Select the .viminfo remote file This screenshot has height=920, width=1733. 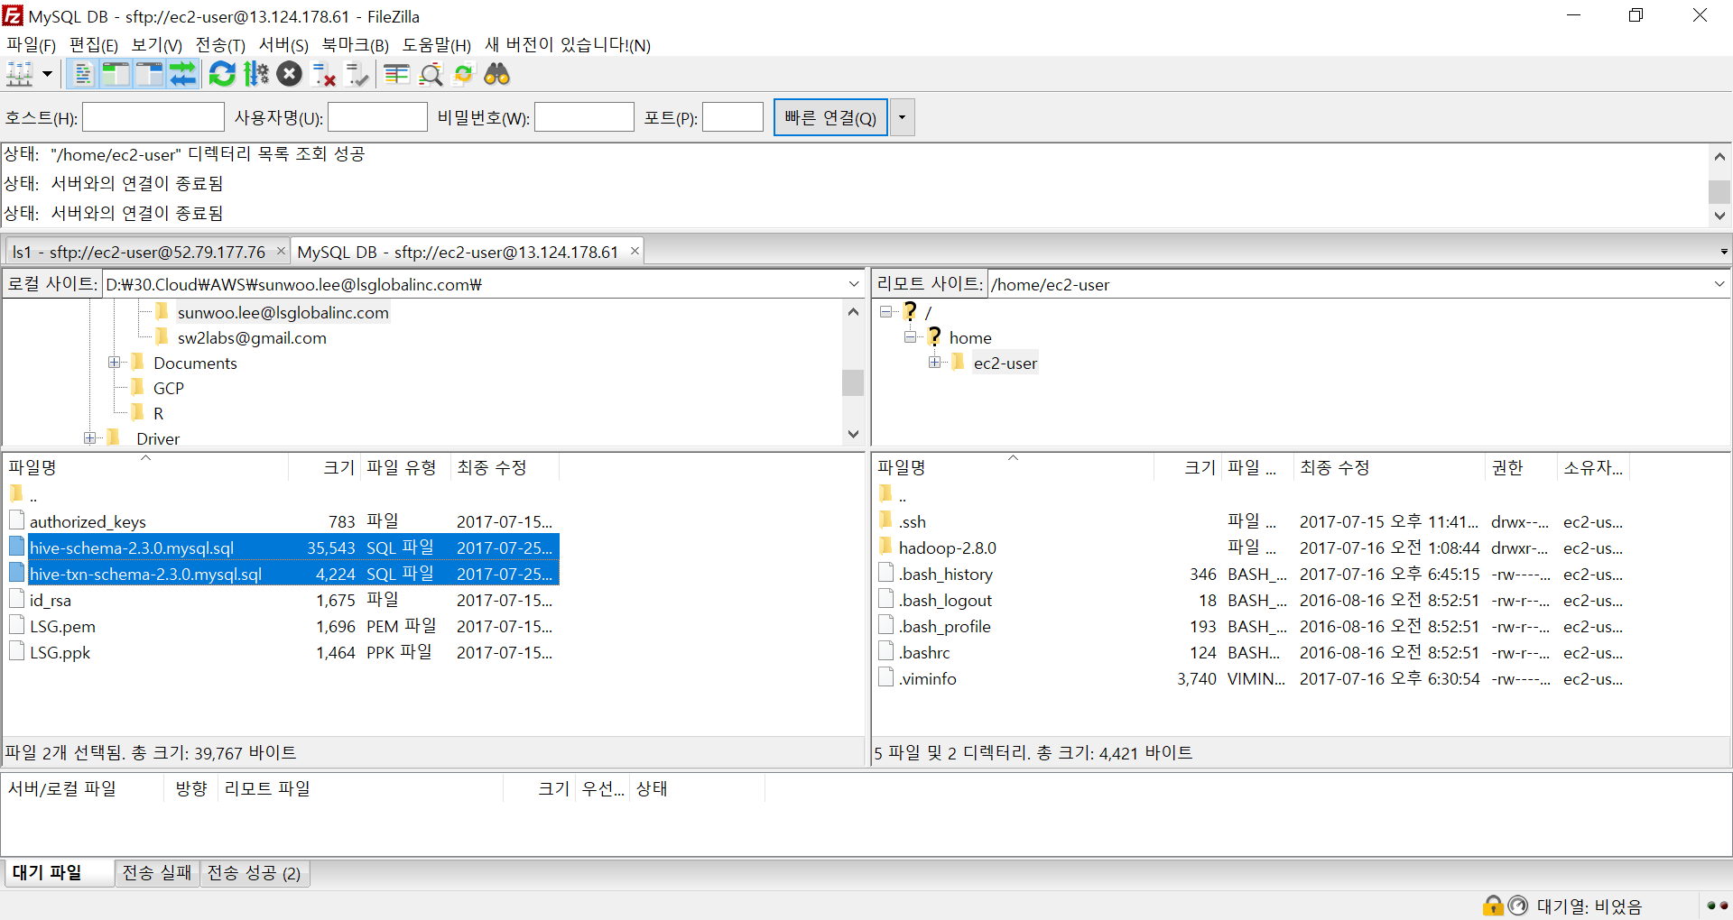pos(1253,678)
